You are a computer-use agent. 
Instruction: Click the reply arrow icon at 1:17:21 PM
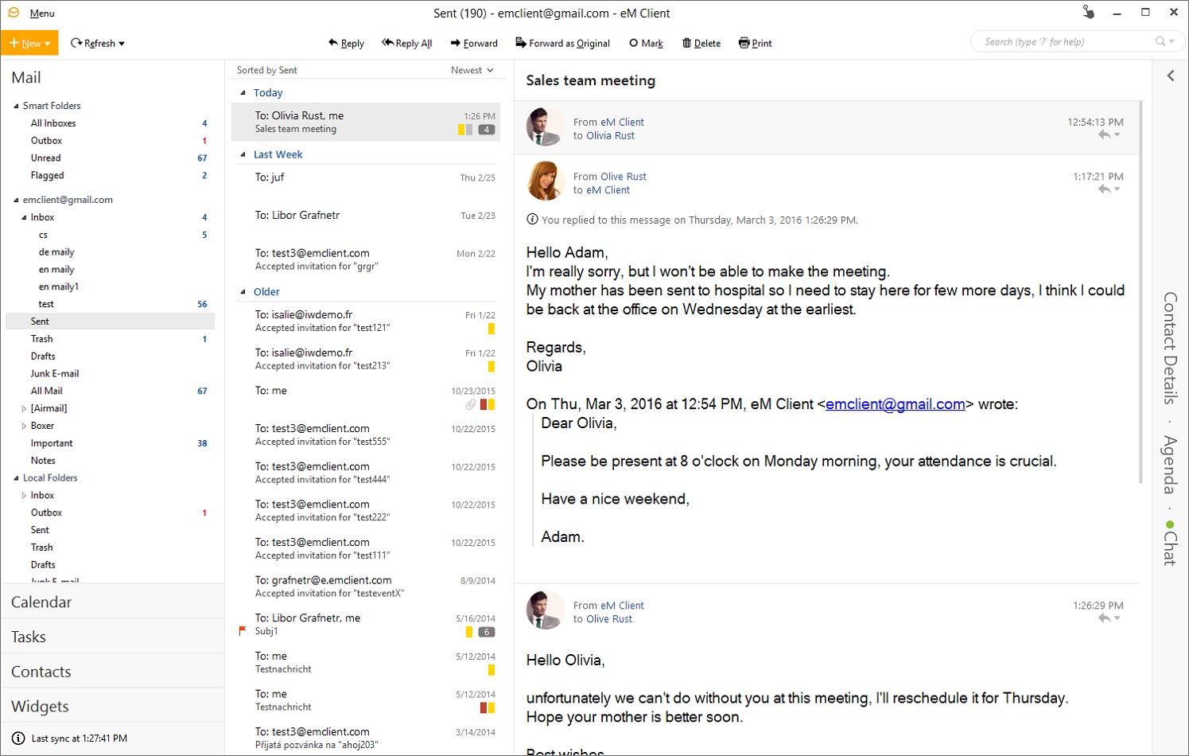click(x=1104, y=189)
